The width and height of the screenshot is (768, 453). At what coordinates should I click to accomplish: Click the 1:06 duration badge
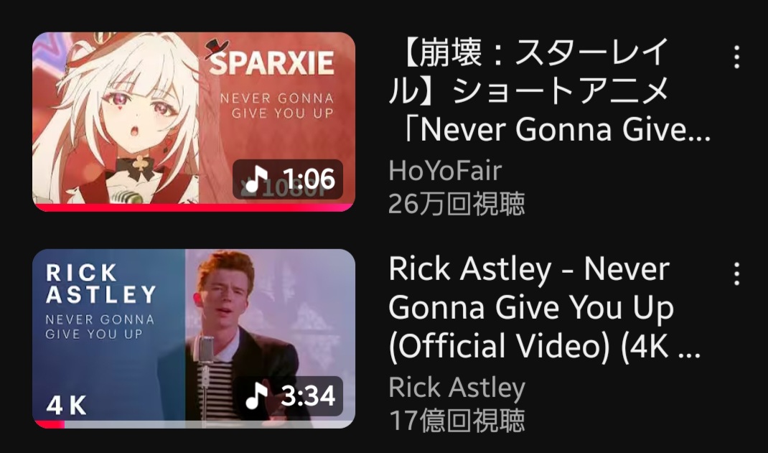(288, 179)
